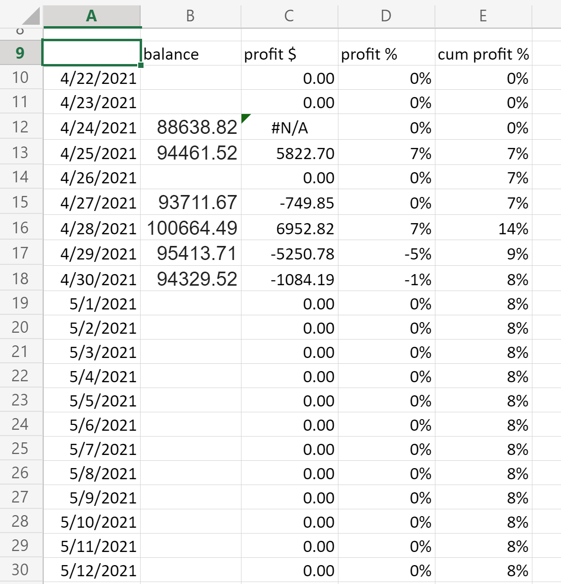Select the entire column D

coord(386,16)
